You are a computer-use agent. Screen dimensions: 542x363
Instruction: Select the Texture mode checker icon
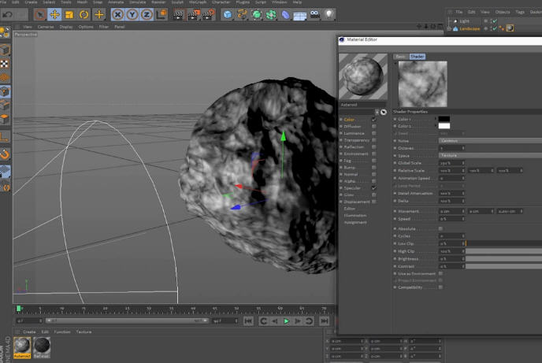tap(5, 64)
